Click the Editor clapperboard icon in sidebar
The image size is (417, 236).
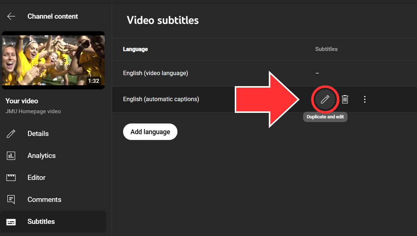[11, 178]
